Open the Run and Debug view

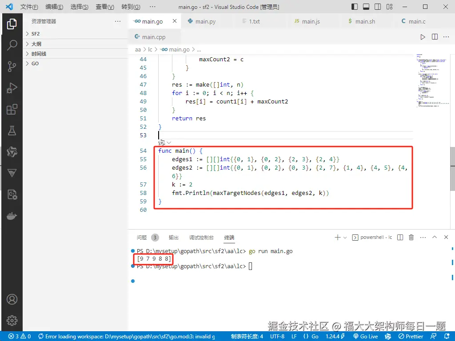point(12,88)
